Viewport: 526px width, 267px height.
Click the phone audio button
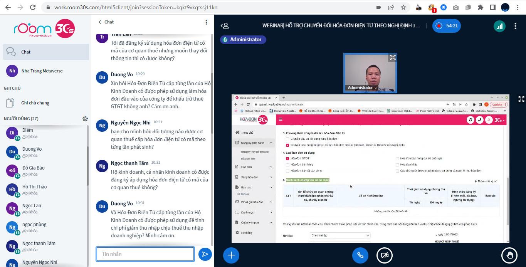(x=360, y=255)
